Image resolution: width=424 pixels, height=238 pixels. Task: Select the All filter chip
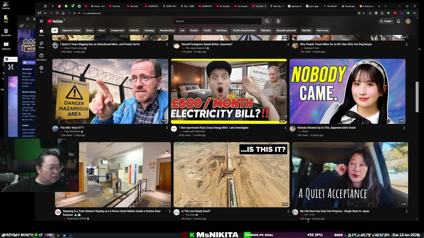(55, 30)
